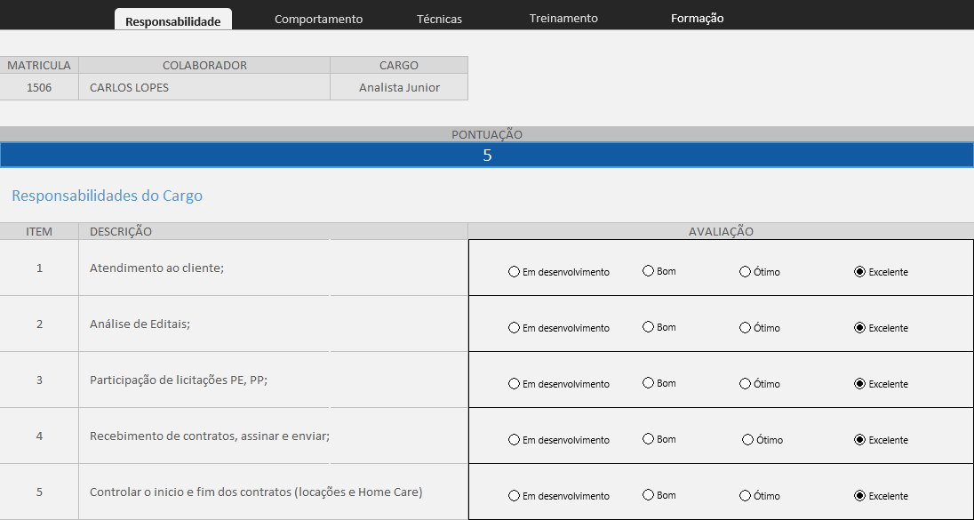Choose Excelente for Análise de Editais
Image resolution: width=974 pixels, height=520 pixels.
pos(859,328)
